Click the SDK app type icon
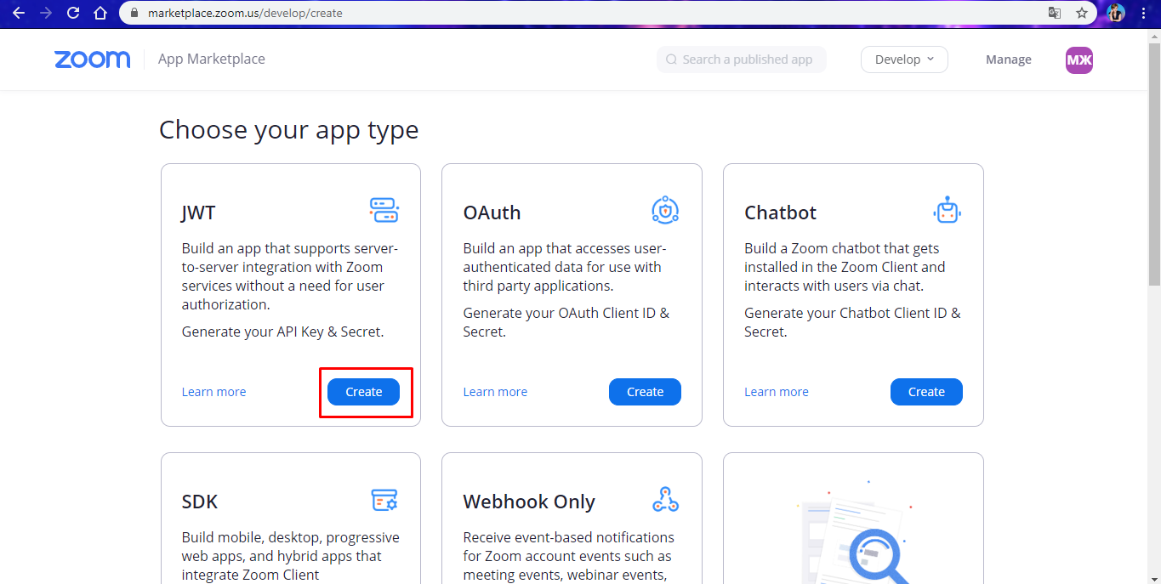 point(384,500)
